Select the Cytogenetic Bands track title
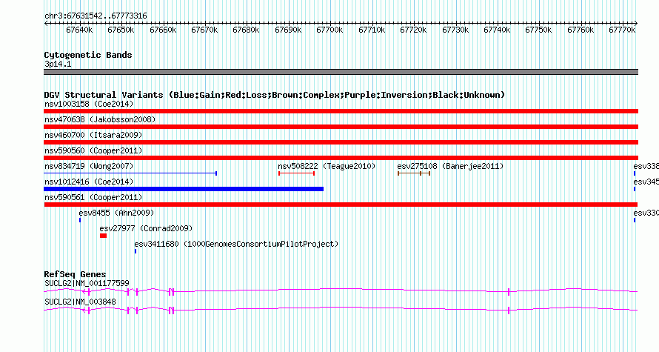The width and height of the screenshot is (659, 352). pos(88,55)
